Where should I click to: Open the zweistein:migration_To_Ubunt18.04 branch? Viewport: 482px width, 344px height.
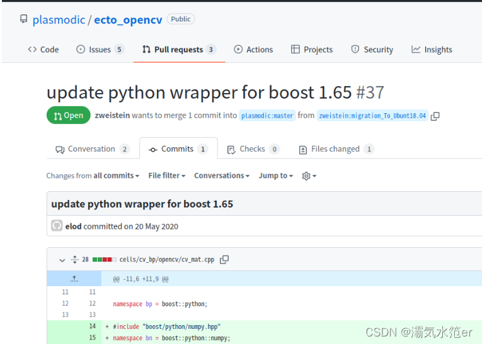(x=372, y=116)
